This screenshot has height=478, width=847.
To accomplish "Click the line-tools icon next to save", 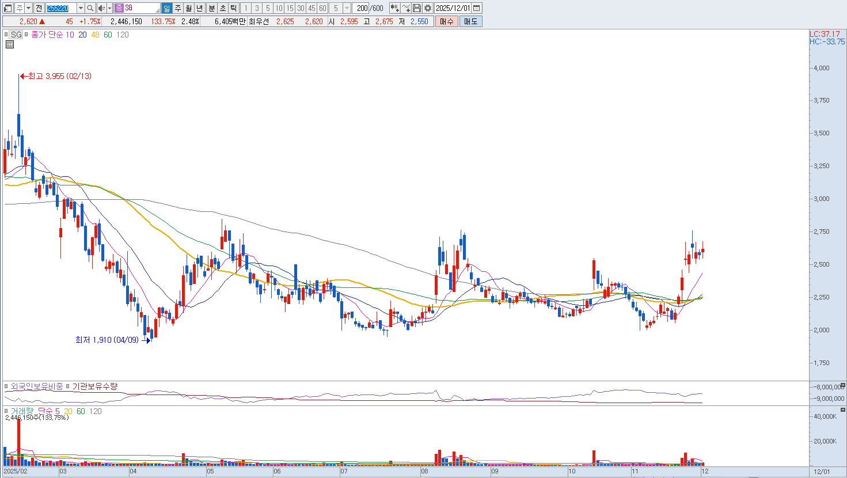I will (x=406, y=8).
